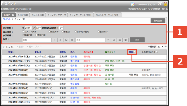Viewport: 187px width, 106px height.
Task: Open the month dropdown showing 12
Action: 38,28
